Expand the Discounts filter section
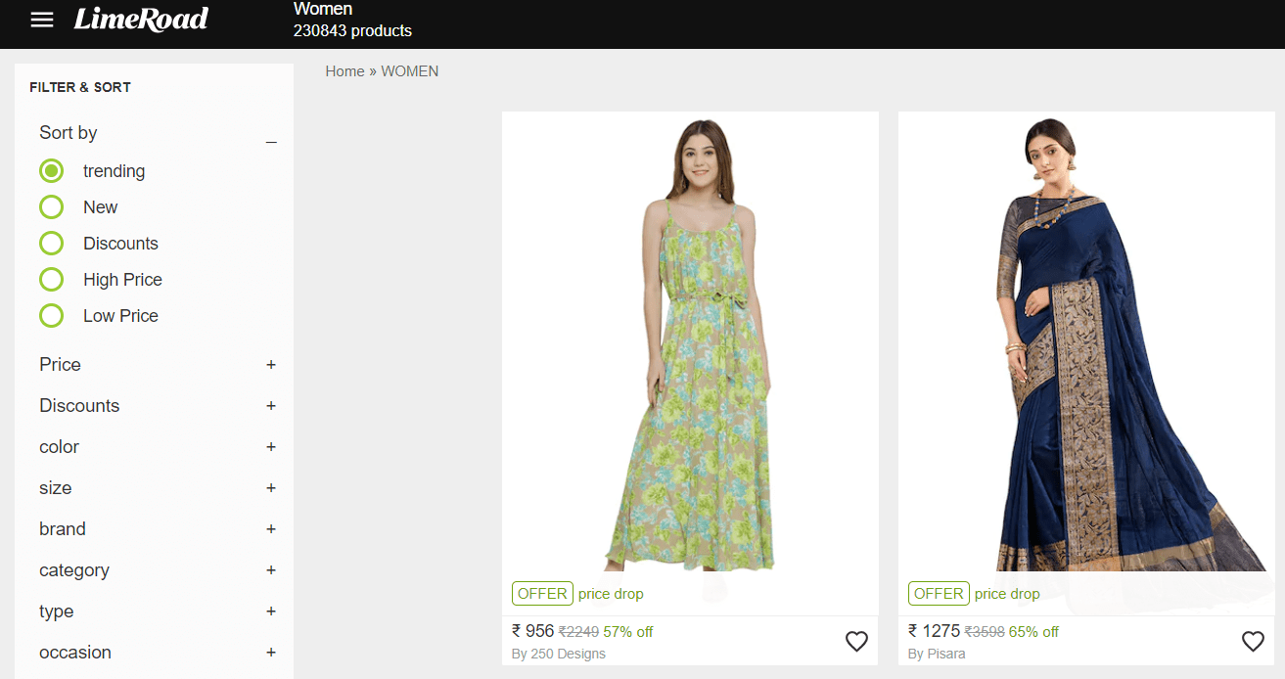Screen dimensions: 1285x679 [x=271, y=406]
